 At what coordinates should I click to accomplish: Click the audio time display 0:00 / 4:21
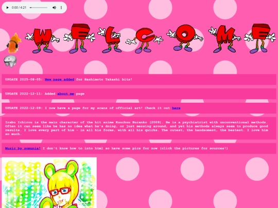[x=19, y=8]
